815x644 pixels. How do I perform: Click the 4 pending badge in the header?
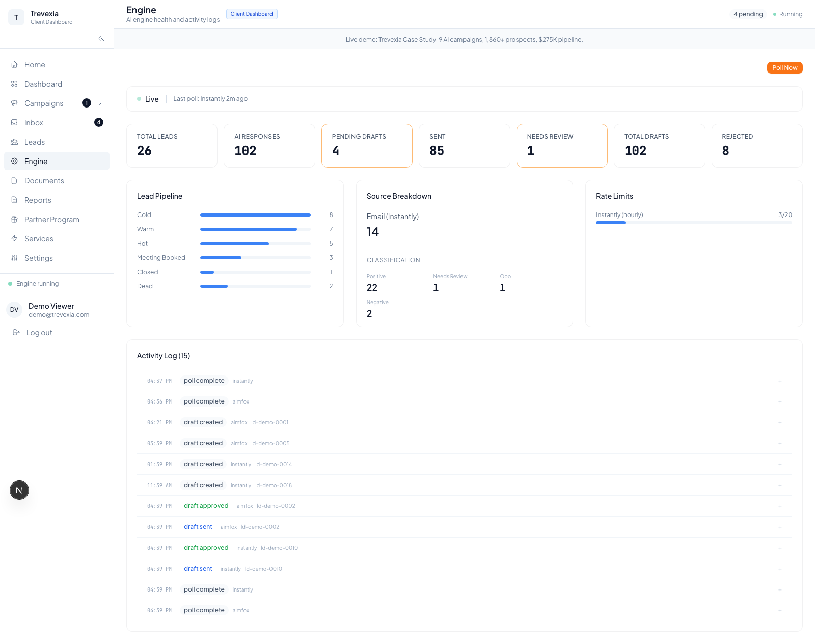coord(748,14)
